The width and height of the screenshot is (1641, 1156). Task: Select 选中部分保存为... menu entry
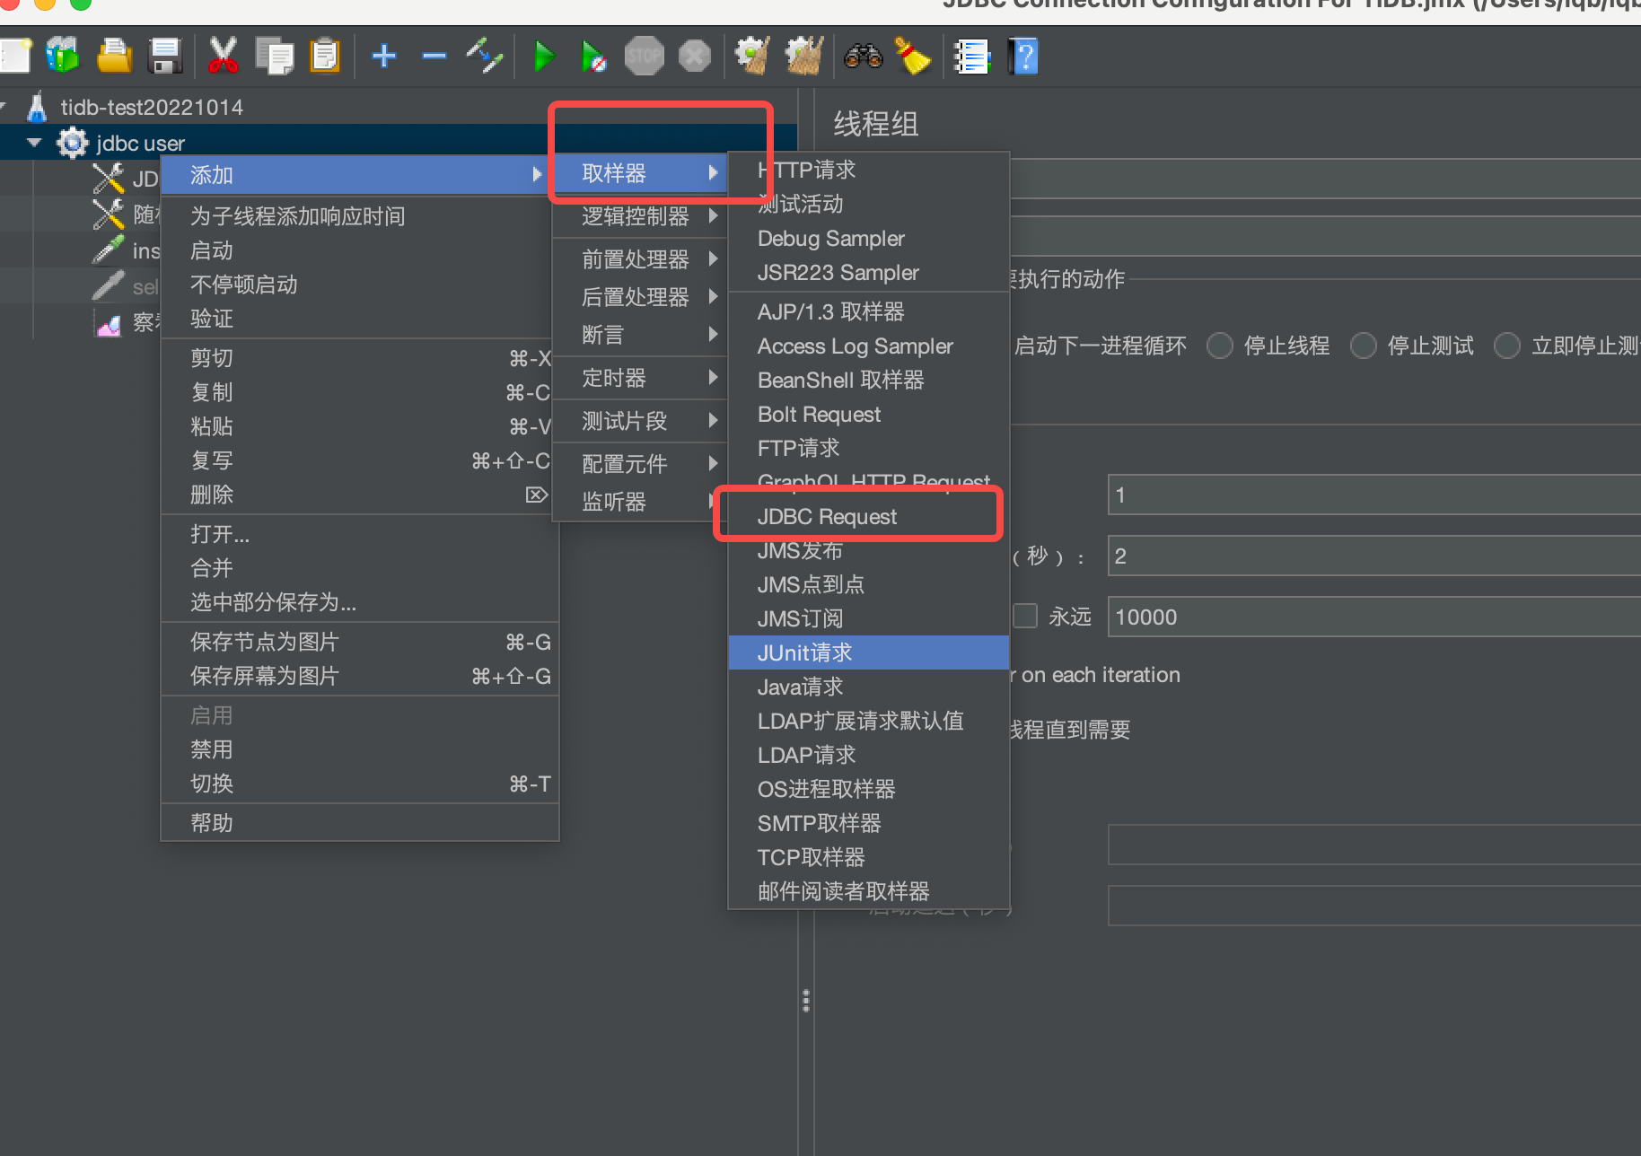click(x=360, y=602)
